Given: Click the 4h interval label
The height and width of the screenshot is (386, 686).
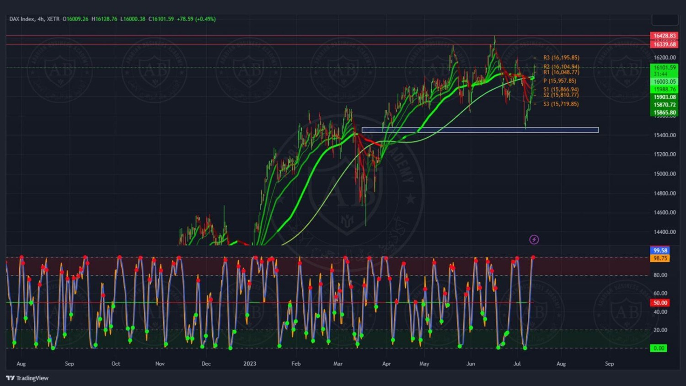Looking at the screenshot, I should click(41, 19).
